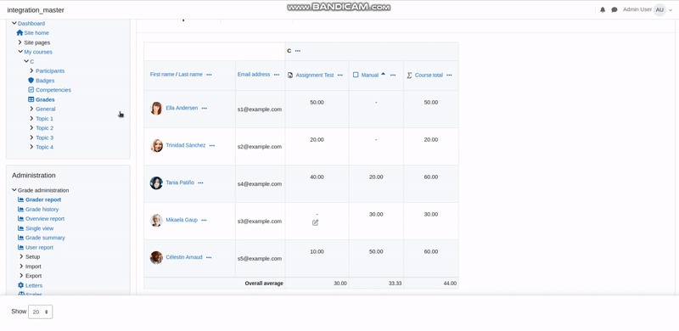
Task: Click Célestin Arnaud's 50.00 manual grade
Action: tap(376, 251)
